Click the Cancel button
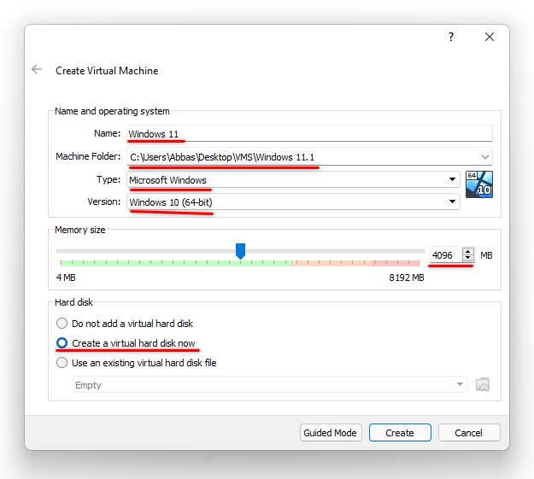The width and height of the screenshot is (534, 479). 469,433
